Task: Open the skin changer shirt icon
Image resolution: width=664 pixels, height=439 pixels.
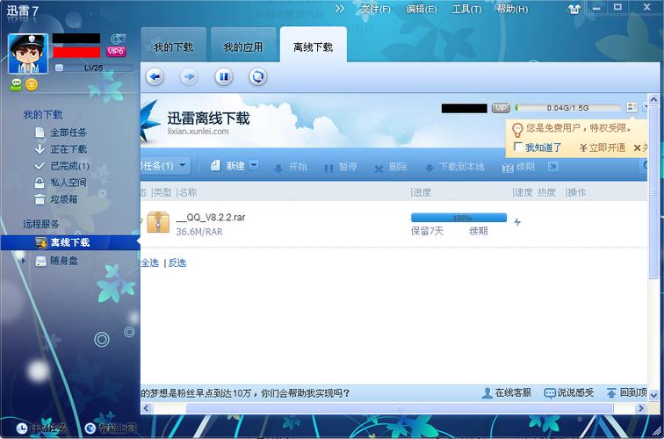Action: point(574,9)
